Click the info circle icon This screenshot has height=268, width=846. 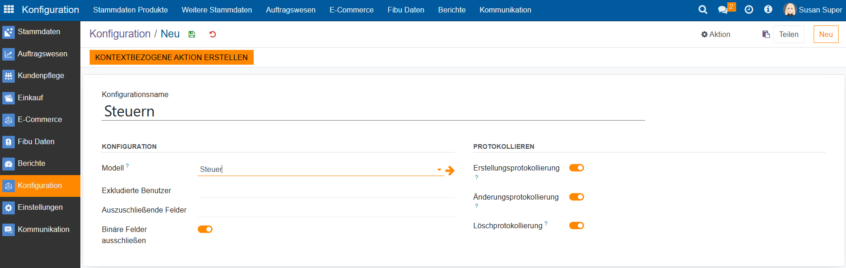point(768,10)
